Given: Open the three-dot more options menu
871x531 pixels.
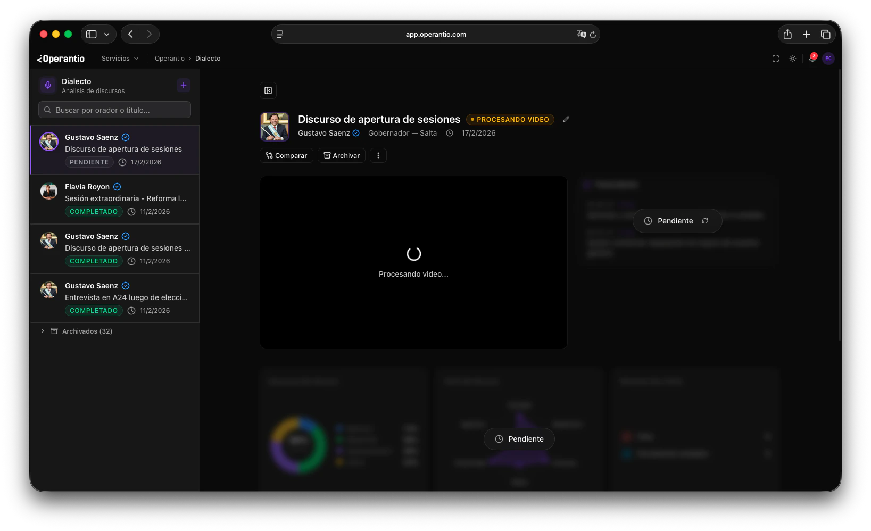Looking at the screenshot, I should pyautogui.click(x=378, y=155).
